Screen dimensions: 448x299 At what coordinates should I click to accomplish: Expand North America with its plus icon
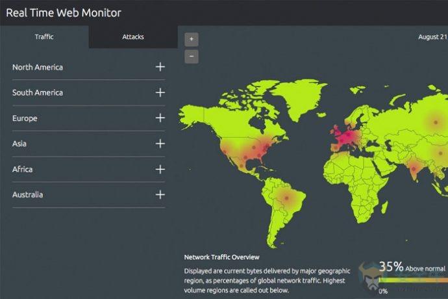click(160, 67)
